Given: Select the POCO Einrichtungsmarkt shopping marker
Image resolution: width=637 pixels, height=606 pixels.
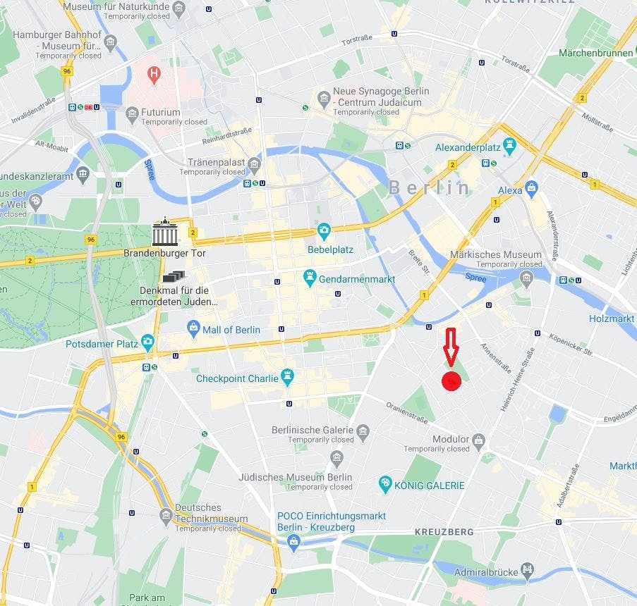Looking at the screenshot, I should click(x=293, y=543).
